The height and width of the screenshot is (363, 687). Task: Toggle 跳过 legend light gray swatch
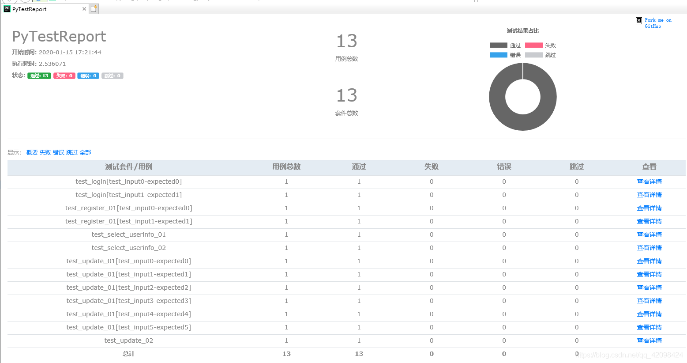(534, 55)
